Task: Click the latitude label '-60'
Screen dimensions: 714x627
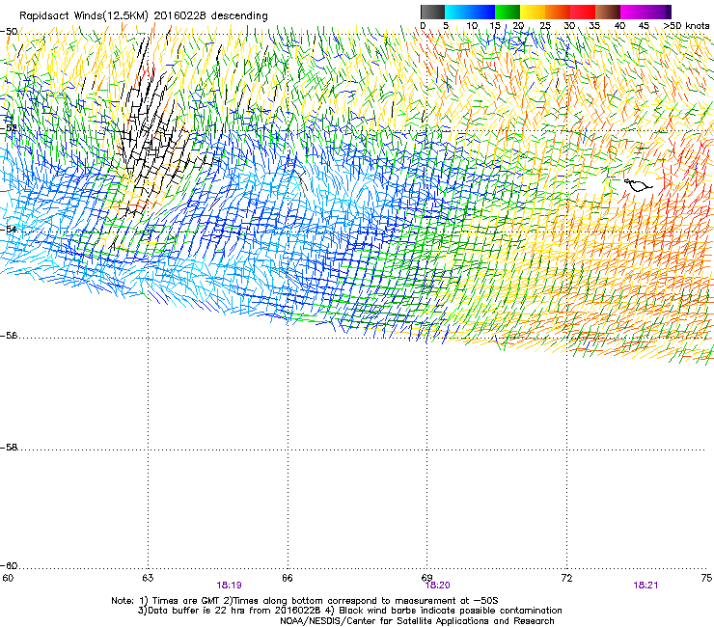Action: [9, 565]
